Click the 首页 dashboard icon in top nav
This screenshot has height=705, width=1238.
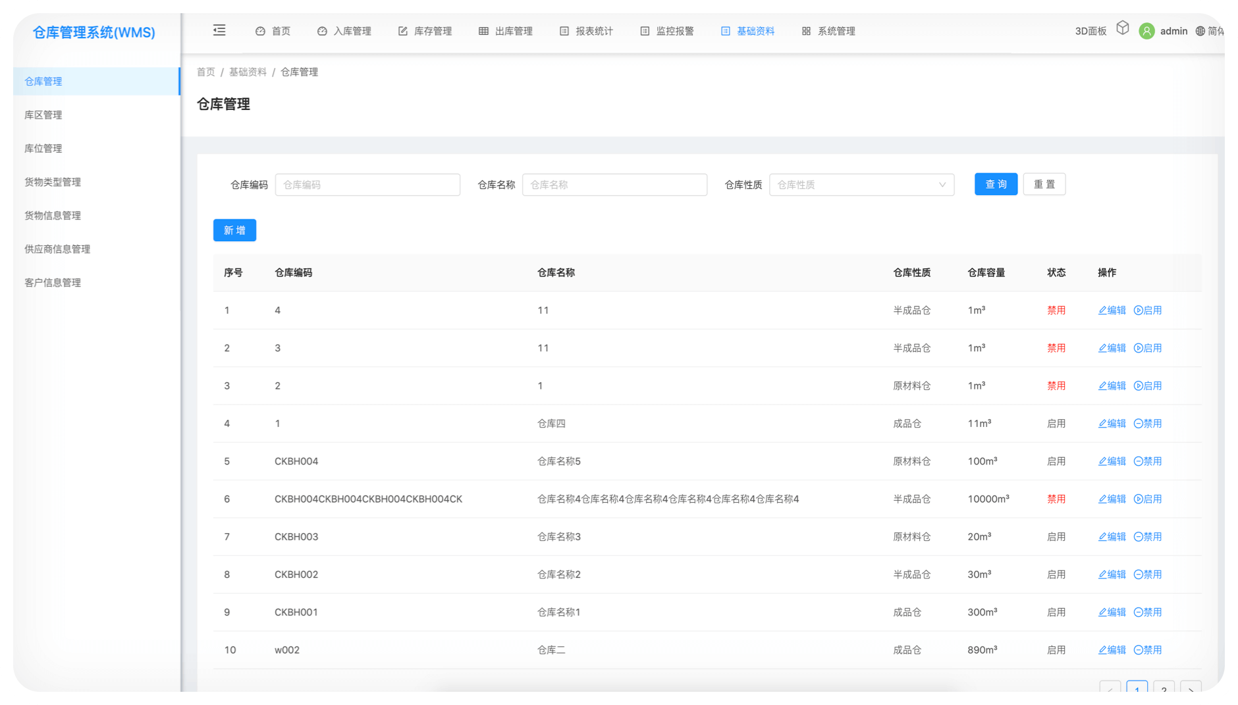pos(260,31)
